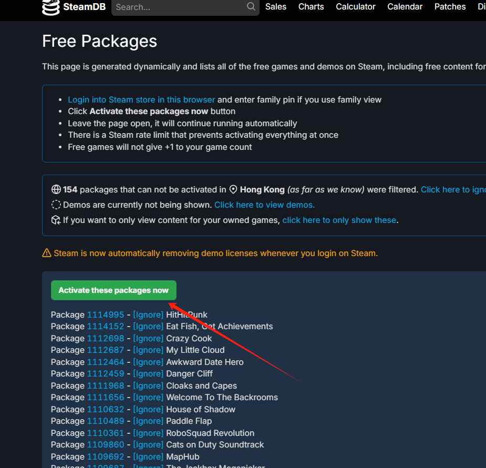This screenshot has width=486, height=468.
Task: Open package 1110489 link
Action: (x=106, y=421)
